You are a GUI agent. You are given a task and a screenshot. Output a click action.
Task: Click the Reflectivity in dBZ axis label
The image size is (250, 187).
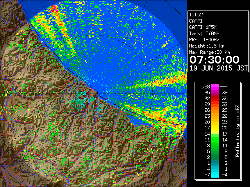[x=237, y=131]
